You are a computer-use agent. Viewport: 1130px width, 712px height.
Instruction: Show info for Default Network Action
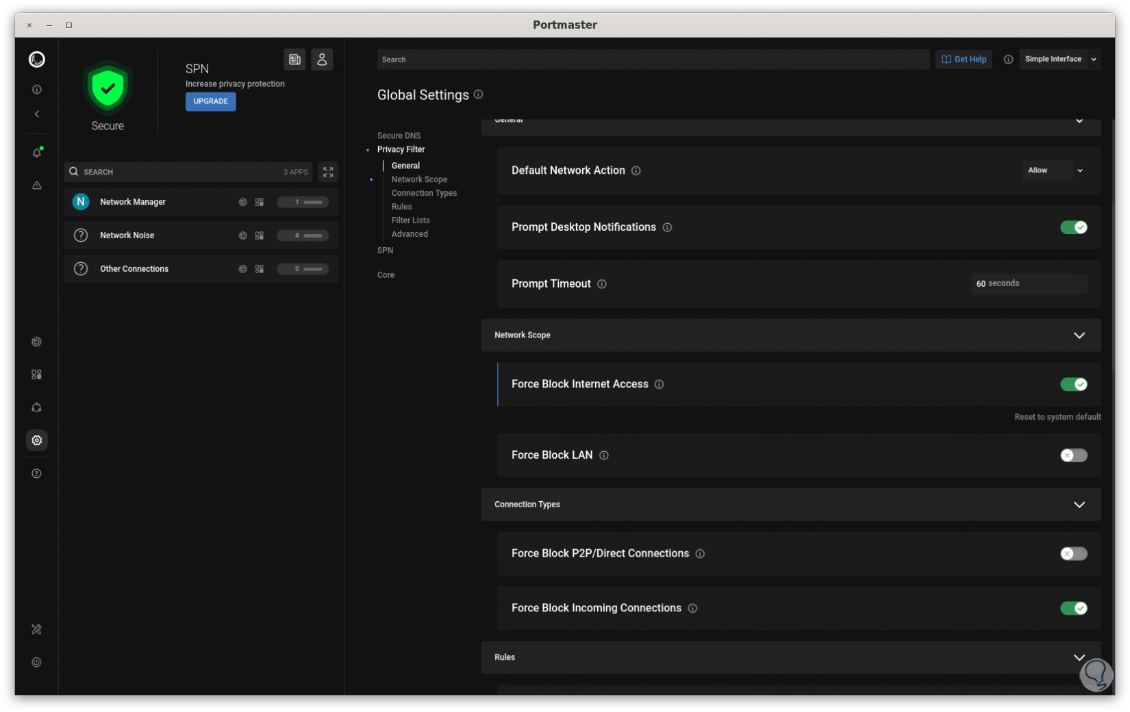tap(636, 170)
